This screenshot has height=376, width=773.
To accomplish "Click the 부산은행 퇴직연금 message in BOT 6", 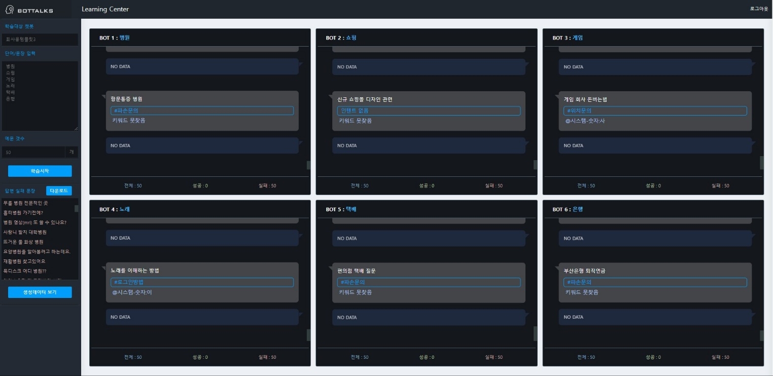I will 584,271.
